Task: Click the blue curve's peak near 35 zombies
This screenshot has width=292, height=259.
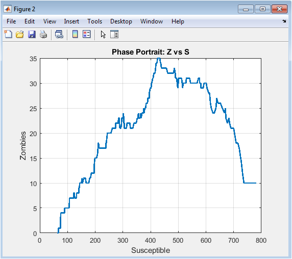Action: coord(158,59)
